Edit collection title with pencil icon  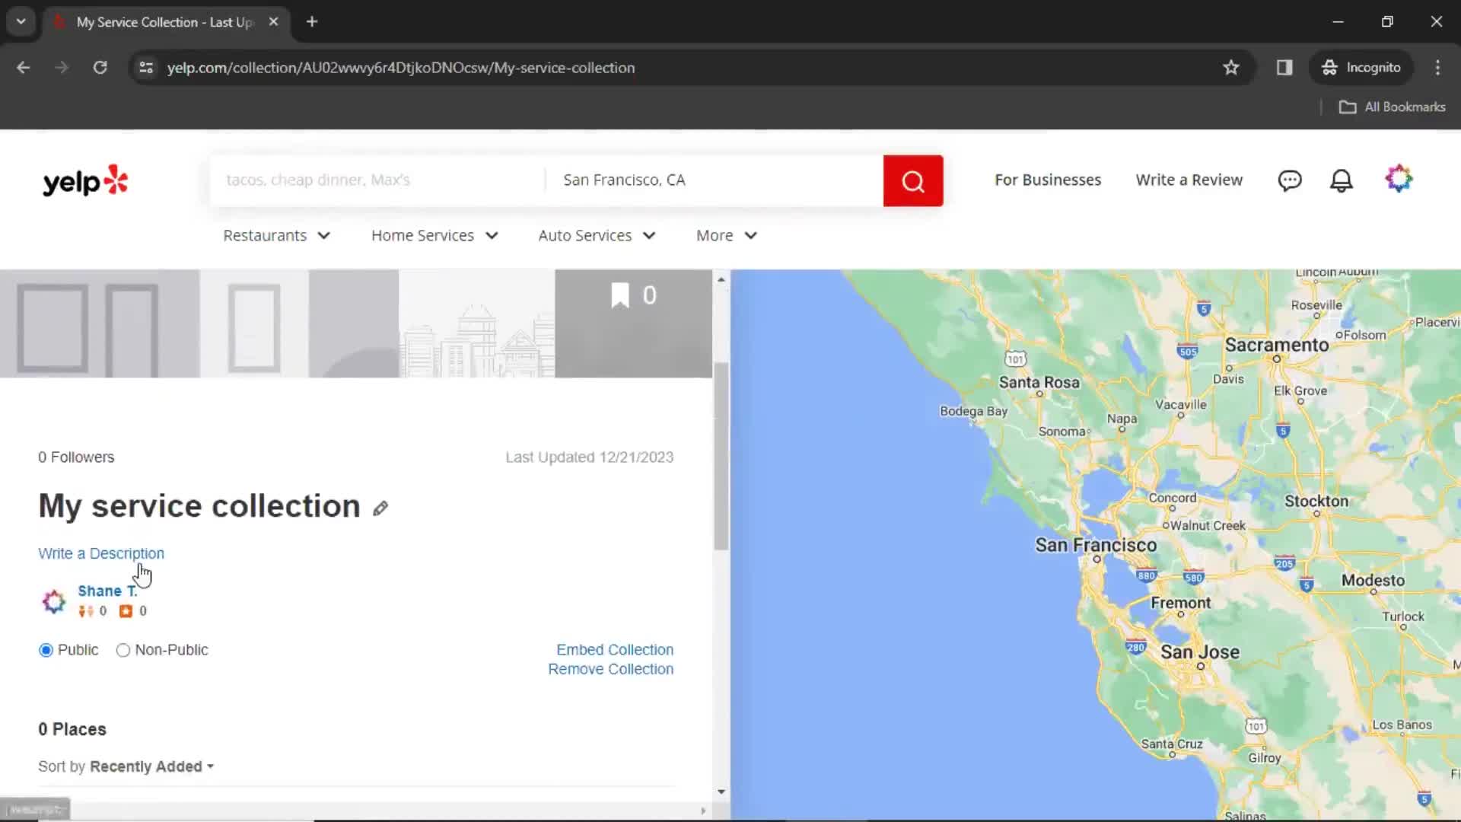[x=380, y=508]
